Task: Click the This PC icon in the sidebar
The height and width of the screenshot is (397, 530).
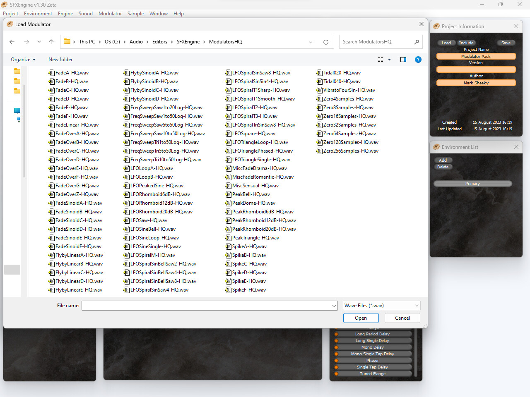Action: point(17,111)
